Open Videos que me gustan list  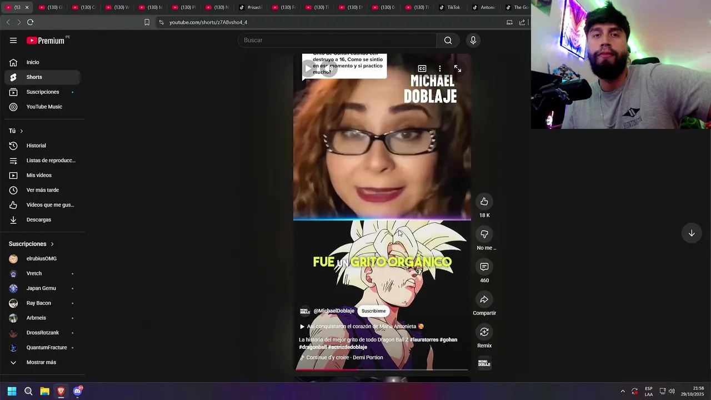(x=42, y=205)
